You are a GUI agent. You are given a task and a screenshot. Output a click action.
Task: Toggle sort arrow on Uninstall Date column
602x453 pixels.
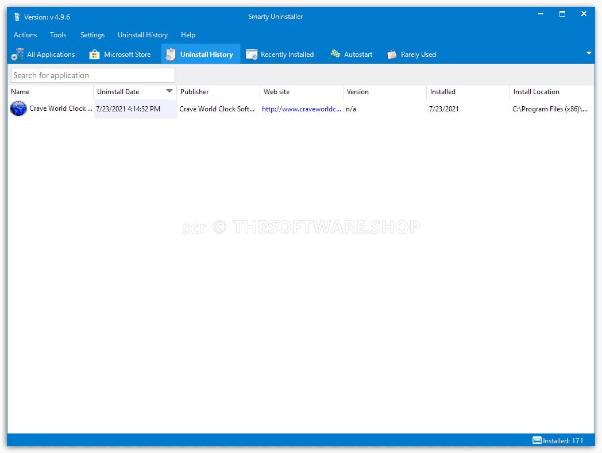pos(169,91)
